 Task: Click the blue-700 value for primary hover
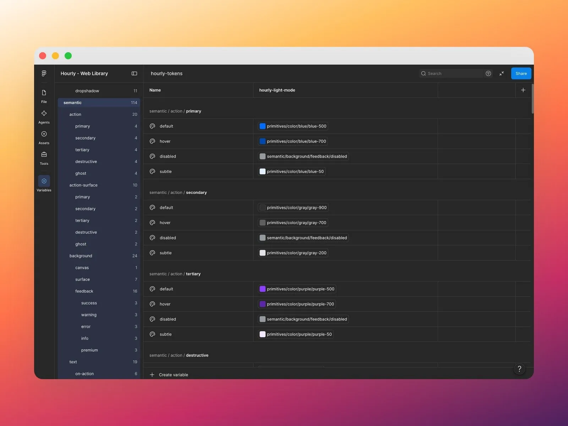click(293, 141)
